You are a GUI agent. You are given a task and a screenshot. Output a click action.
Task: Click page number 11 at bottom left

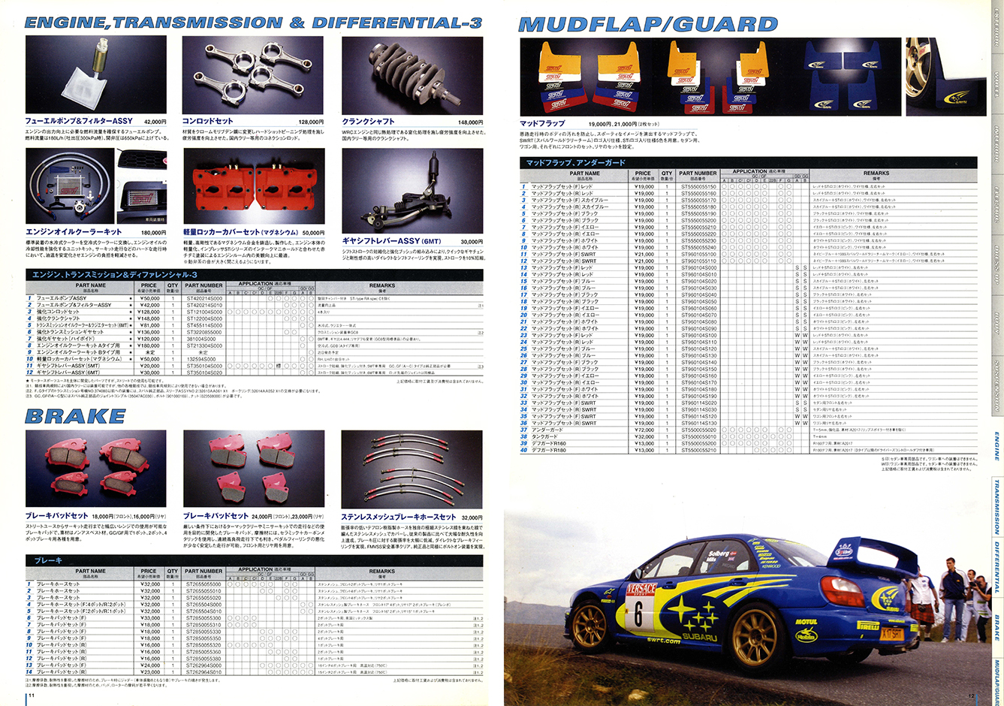click(32, 695)
